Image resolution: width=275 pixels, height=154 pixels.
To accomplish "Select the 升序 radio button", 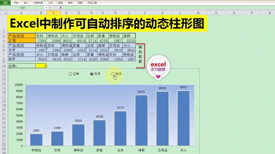I will 92,74.
